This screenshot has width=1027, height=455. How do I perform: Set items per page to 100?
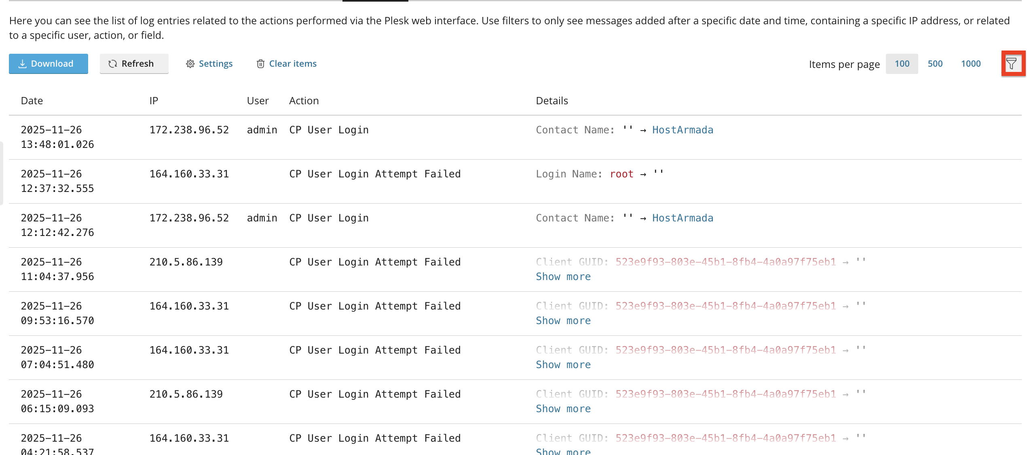(902, 63)
